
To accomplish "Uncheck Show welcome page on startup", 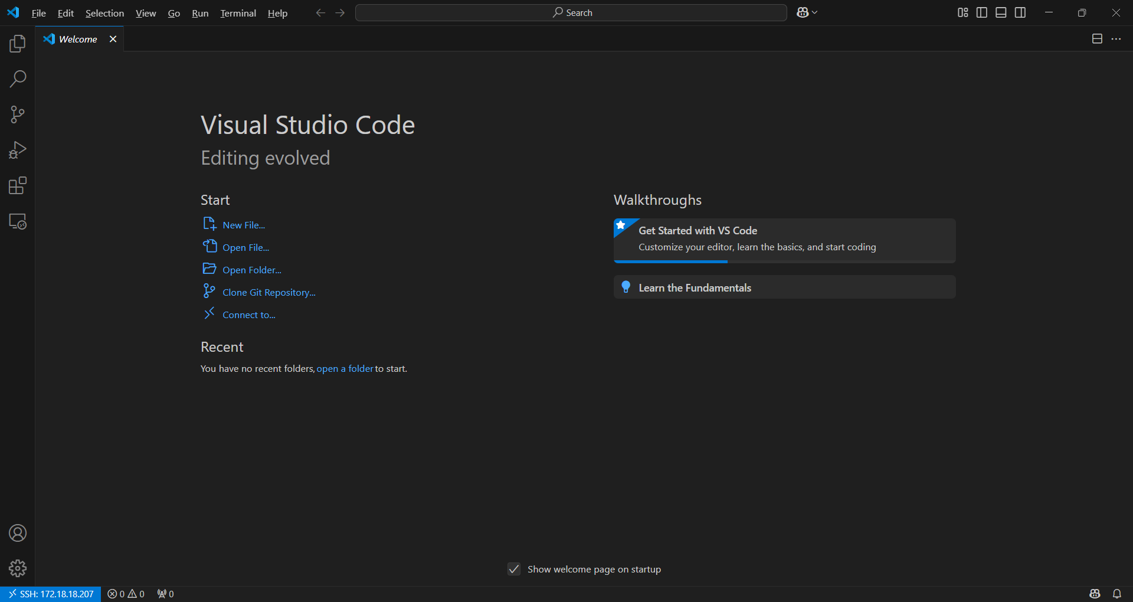I will (x=514, y=569).
